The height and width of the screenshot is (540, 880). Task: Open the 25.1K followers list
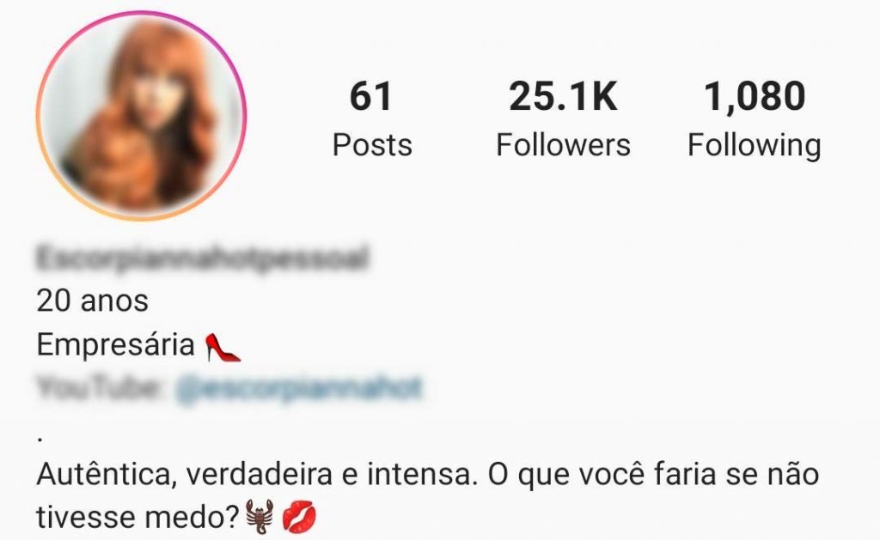pos(563,96)
